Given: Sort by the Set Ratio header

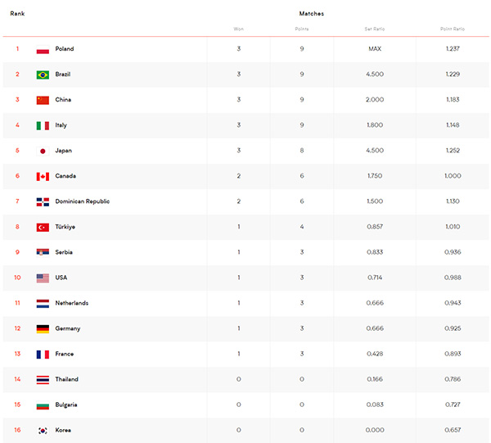Looking at the screenshot, I should pyautogui.click(x=375, y=29).
